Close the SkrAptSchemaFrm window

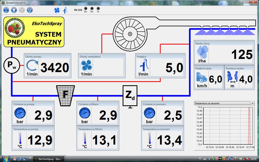(253, 2)
